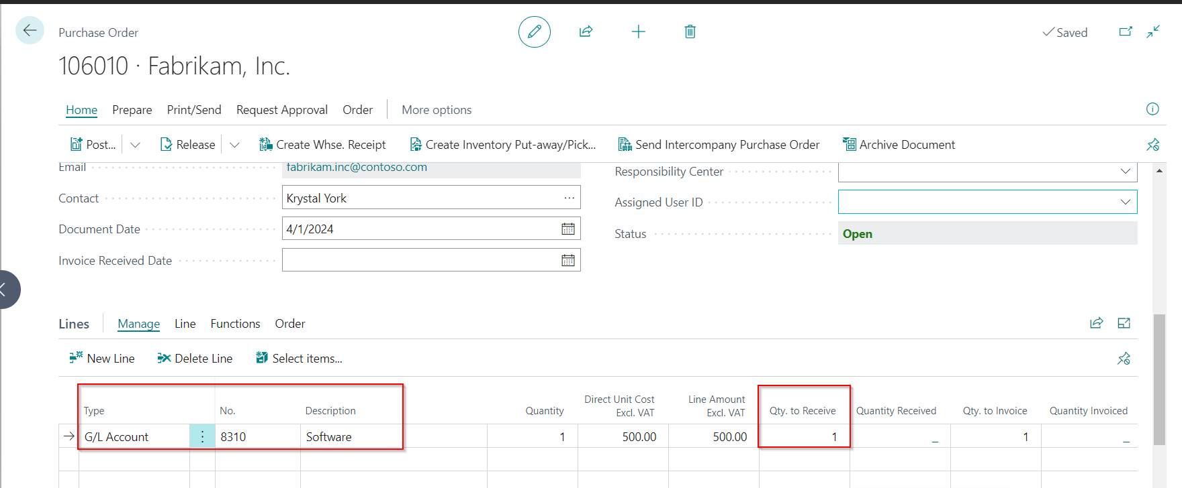Screen dimensions: 1182x488
Task: Expand Post dropdown arrow
Action: tap(135, 145)
